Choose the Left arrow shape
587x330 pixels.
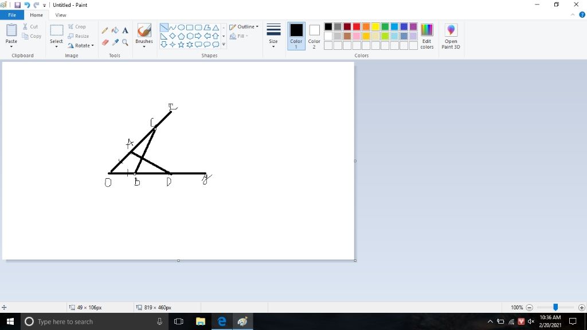207,36
